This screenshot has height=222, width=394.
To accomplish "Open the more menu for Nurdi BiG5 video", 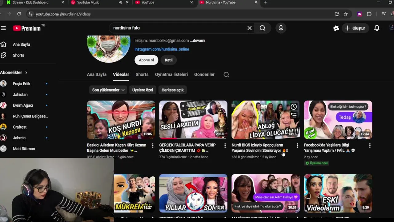I will point(297,146).
